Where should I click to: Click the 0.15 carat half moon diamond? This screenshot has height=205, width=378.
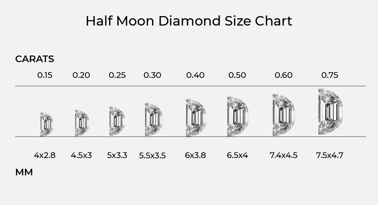pos(47,124)
